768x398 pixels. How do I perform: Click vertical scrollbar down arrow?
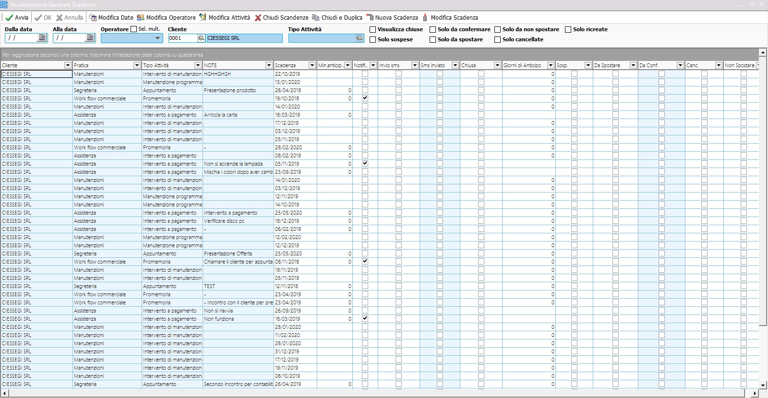(x=763, y=385)
